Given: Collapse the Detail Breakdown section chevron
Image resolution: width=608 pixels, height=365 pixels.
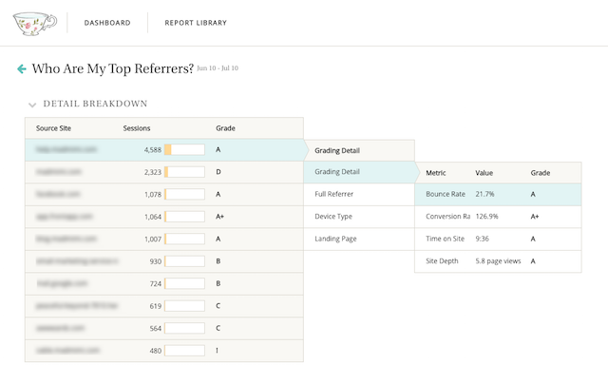Looking at the screenshot, I should (32, 105).
